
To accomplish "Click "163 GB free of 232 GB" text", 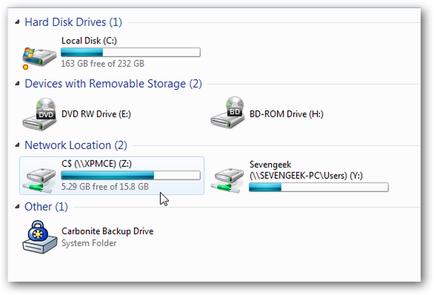I will click(x=103, y=64).
